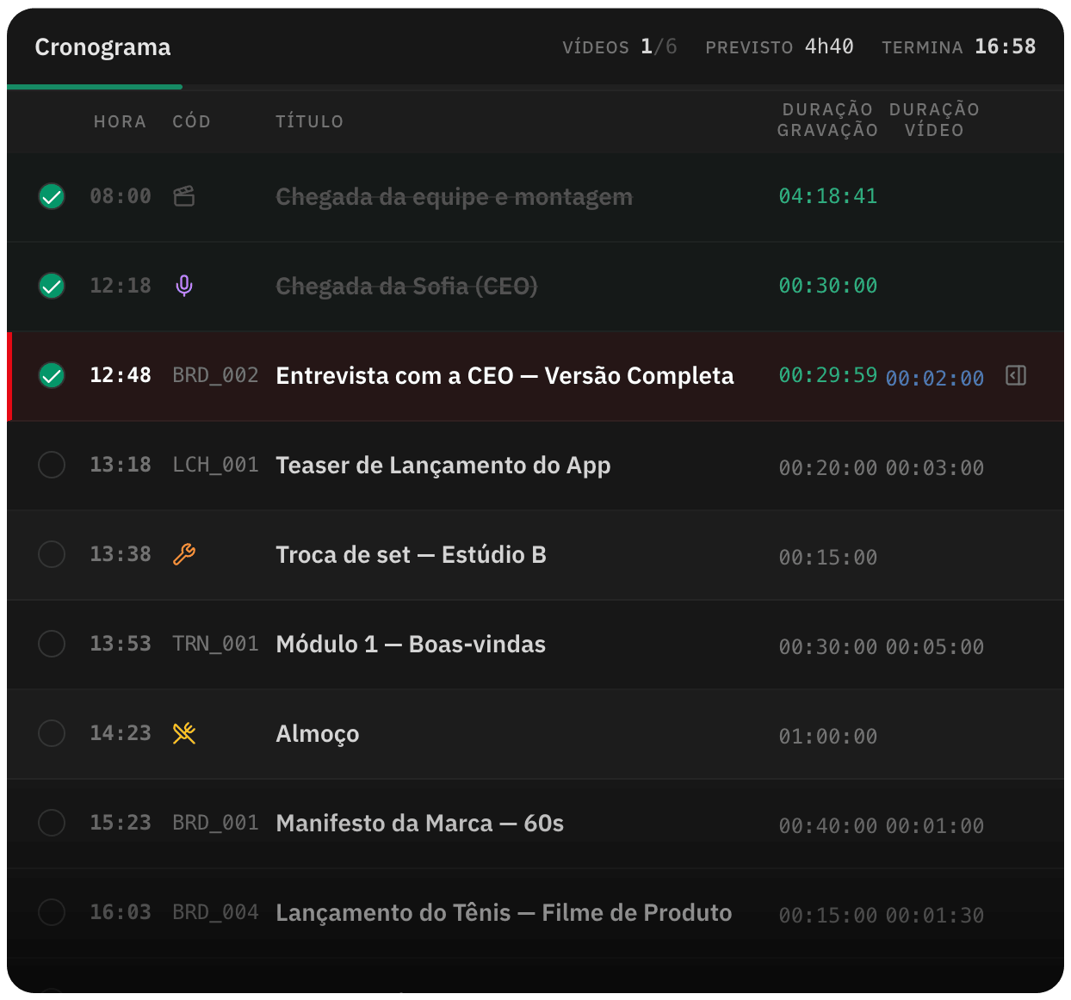Viewport: 1071px width, 1000px height.
Task: Select the title Lançamento do Tênis — Filme de Produto
Action: 504,913
